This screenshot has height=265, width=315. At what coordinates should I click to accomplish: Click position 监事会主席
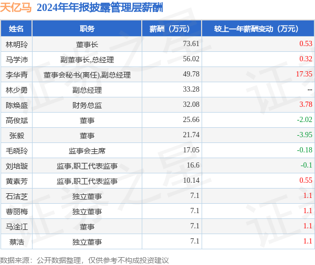(x=87, y=151)
